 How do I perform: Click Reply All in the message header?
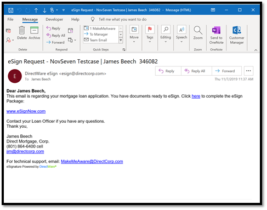(196, 71)
